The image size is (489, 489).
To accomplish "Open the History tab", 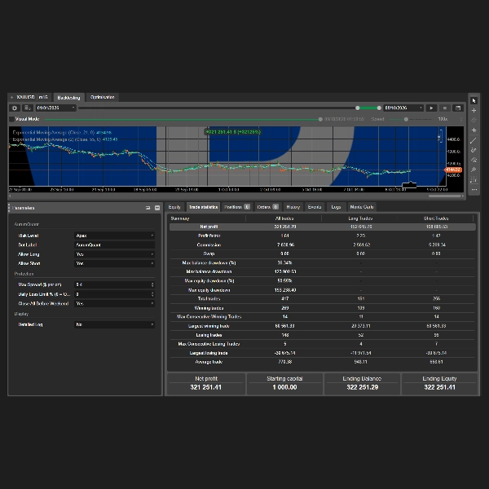I will point(293,207).
